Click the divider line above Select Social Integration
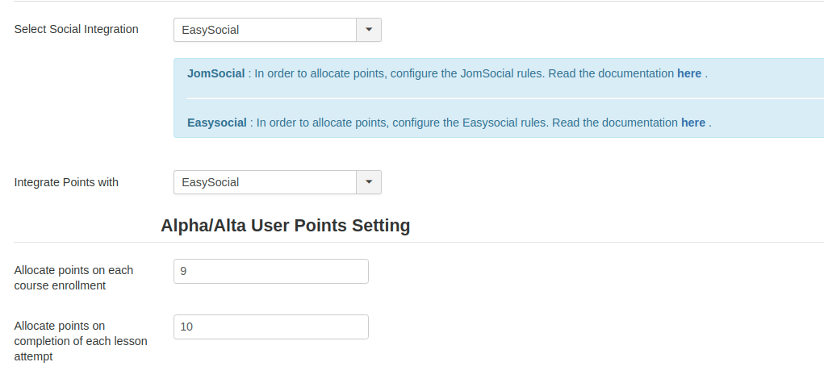The height and width of the screenshot is (387, 824). click(x=418, y=2)
